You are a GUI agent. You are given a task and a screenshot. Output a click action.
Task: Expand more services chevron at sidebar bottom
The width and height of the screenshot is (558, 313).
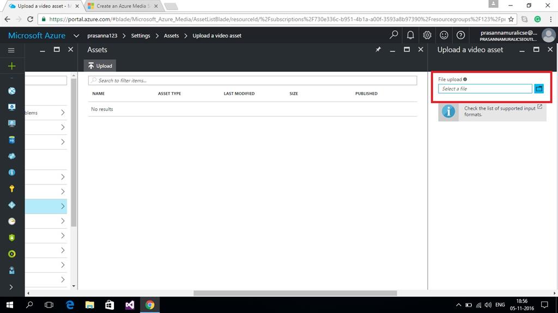11,287
